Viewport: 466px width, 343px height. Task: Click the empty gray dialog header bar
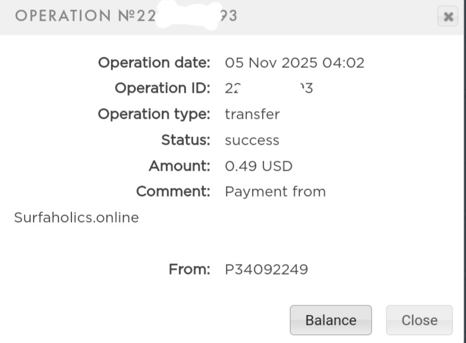tap(337, 17)
